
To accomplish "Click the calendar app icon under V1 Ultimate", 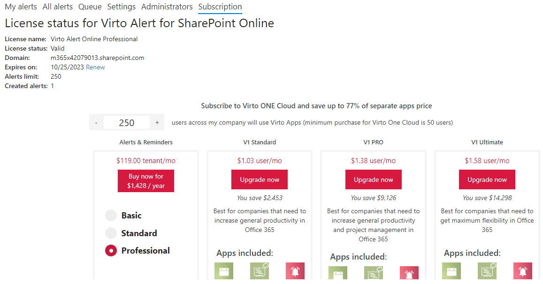I will [451, 271].
